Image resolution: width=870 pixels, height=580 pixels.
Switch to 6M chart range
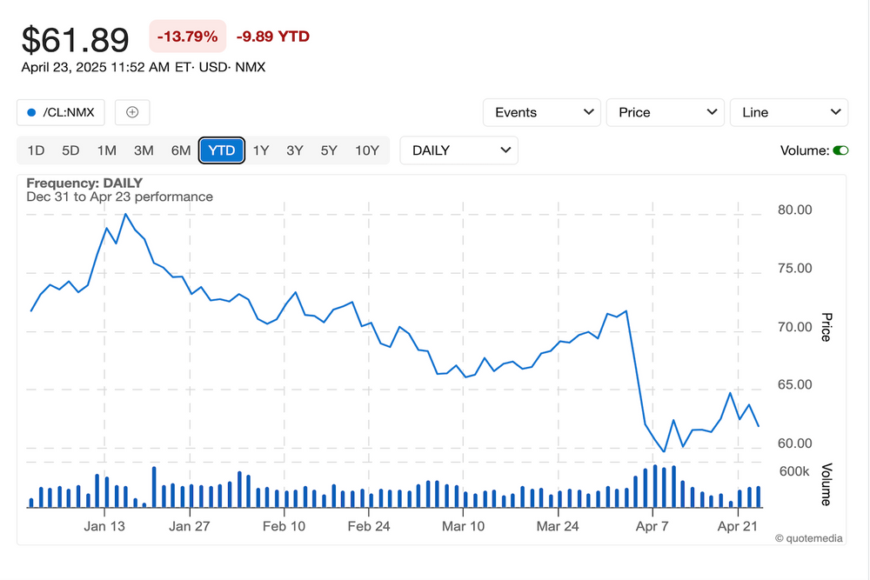[181, 150]
